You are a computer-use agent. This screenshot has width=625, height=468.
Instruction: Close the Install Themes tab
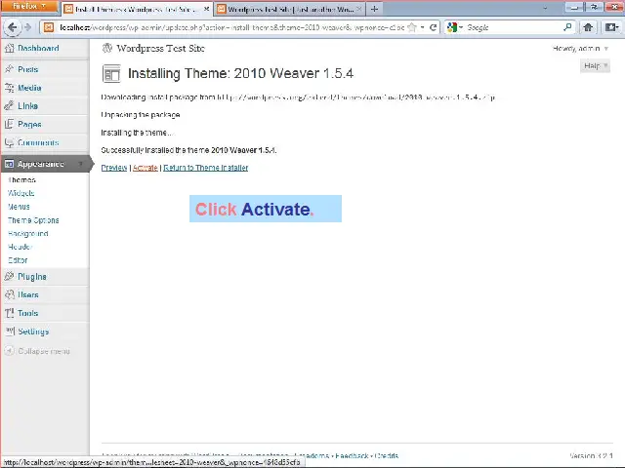tap(206, 9)
